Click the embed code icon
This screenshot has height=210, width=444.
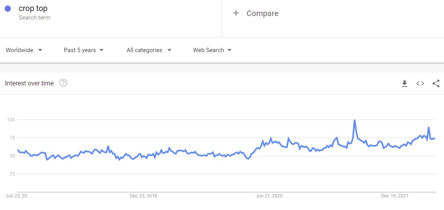tap(420, 83)
